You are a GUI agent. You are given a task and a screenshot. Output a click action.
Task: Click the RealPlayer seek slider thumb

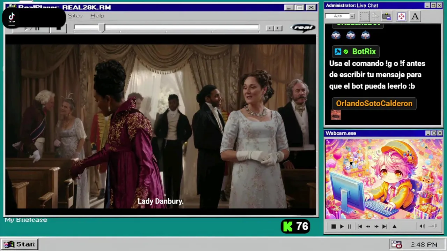(x=102, y=28)
